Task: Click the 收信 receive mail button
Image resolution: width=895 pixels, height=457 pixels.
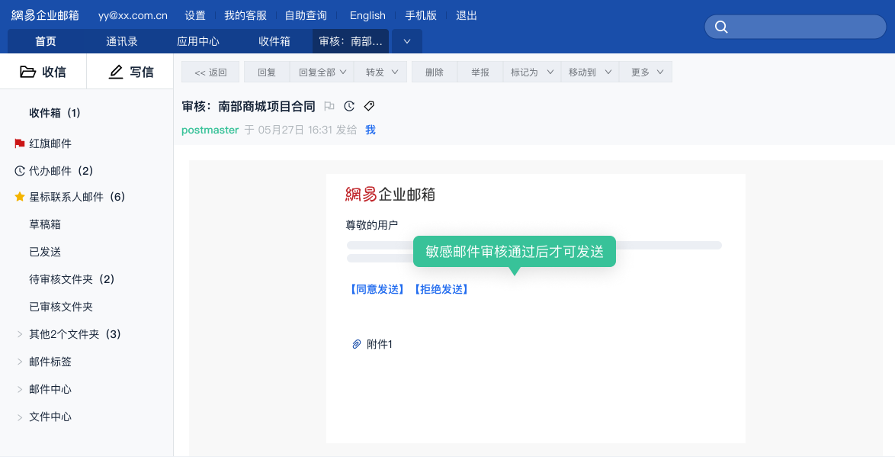Action: (x=43, y=72)
